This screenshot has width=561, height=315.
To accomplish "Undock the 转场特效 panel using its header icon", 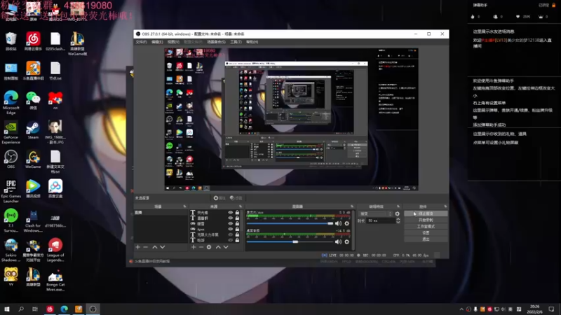I will [x=398, y=206].
